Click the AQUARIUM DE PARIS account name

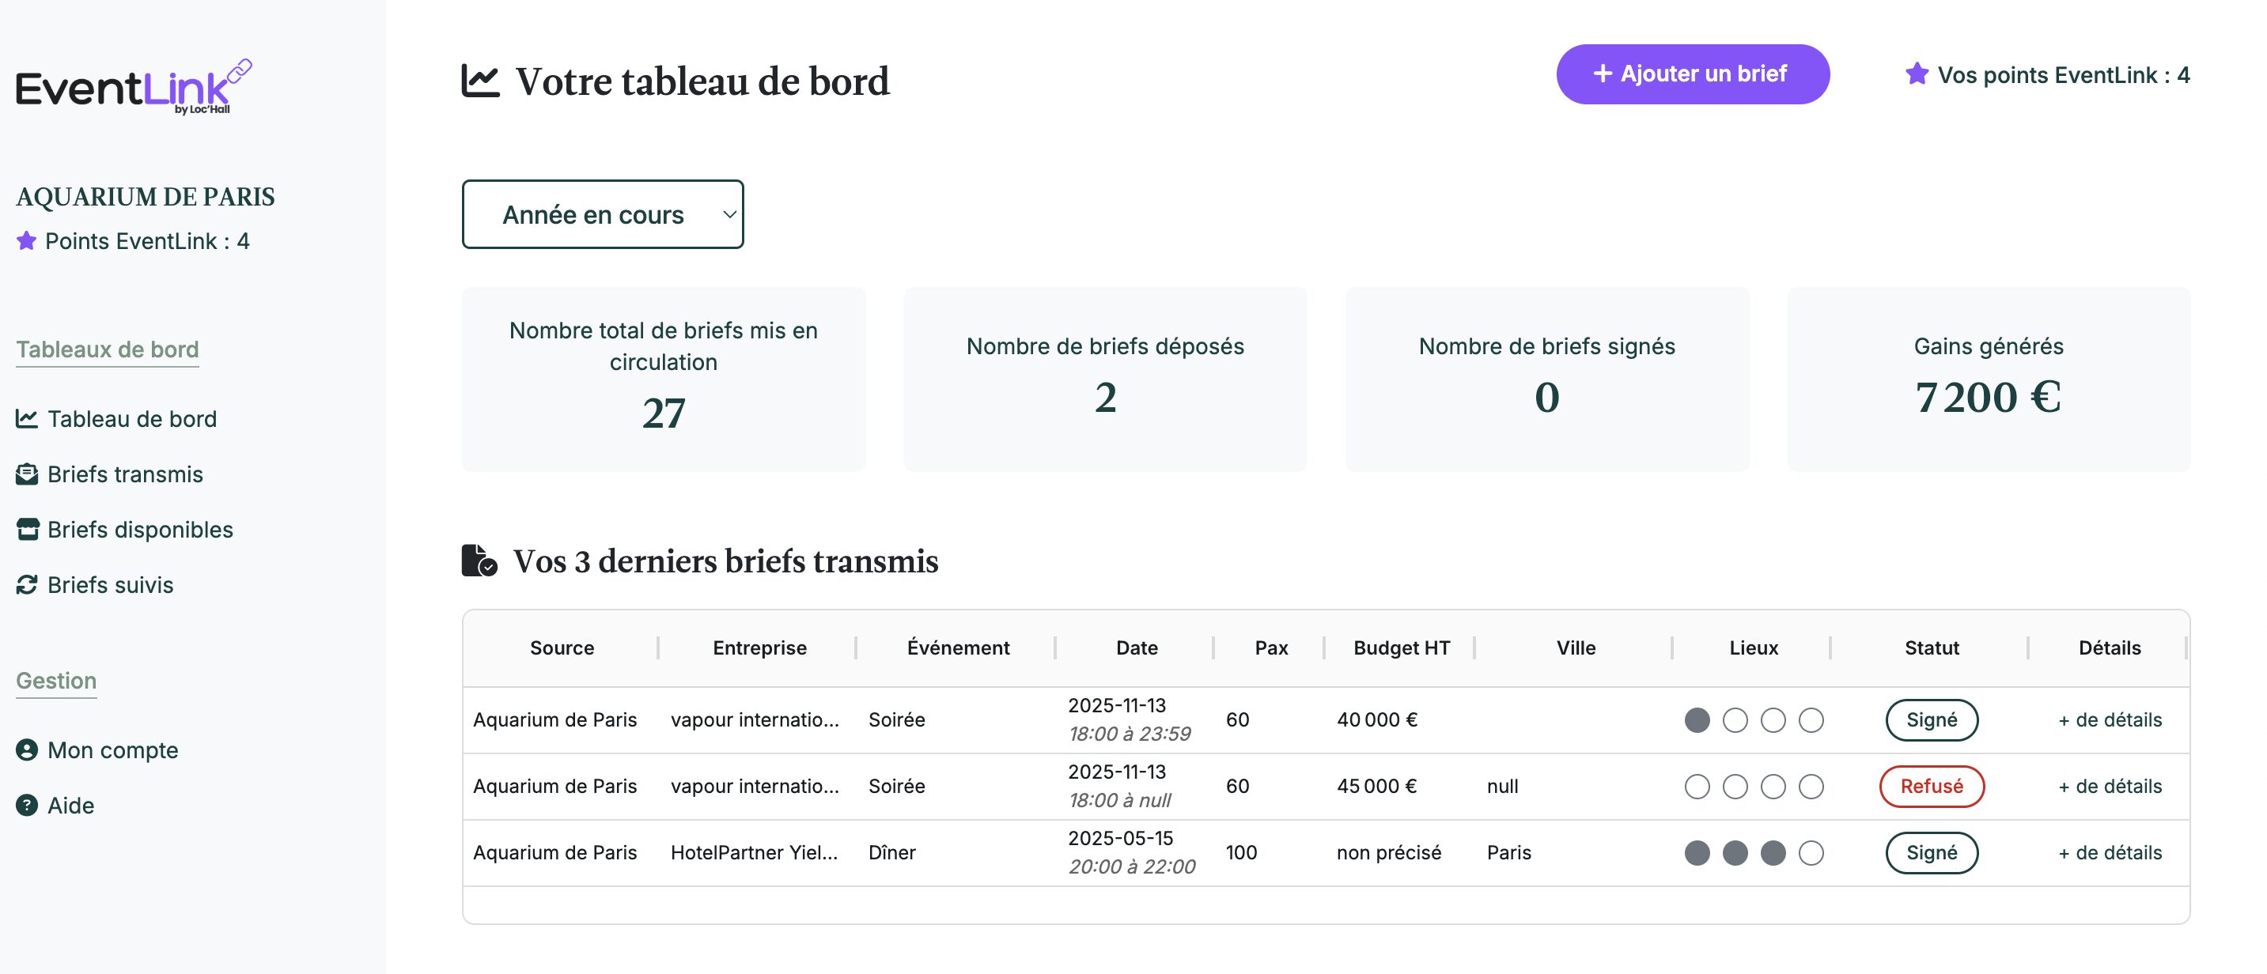coord(146,196)
